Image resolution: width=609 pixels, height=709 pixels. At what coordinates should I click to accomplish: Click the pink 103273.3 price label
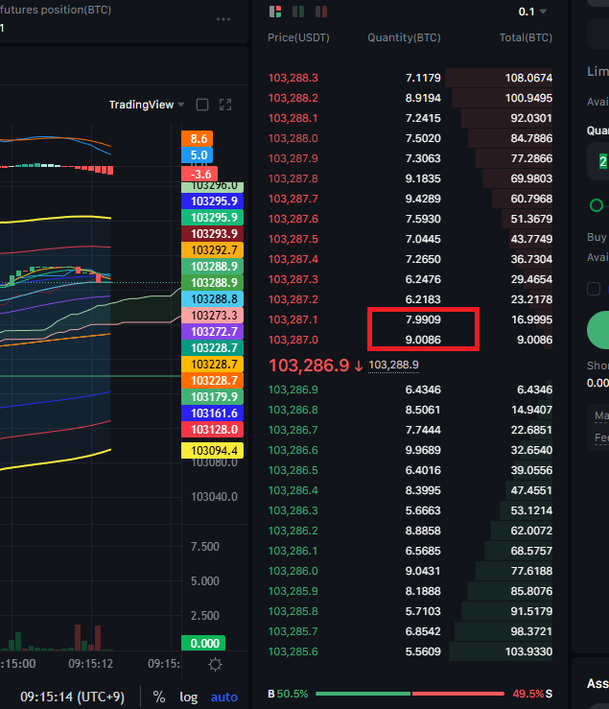(213, 315)
